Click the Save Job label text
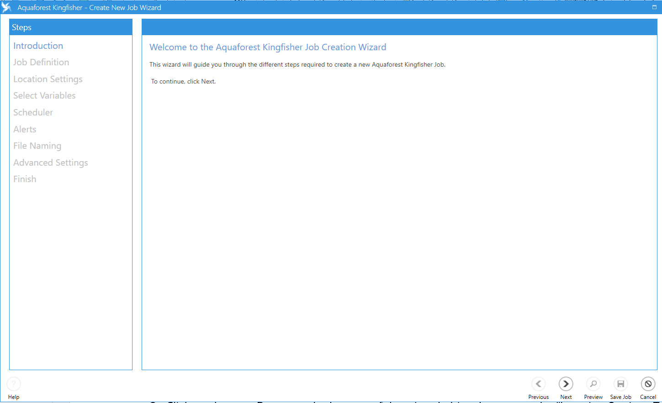 (x=620, y=397)
